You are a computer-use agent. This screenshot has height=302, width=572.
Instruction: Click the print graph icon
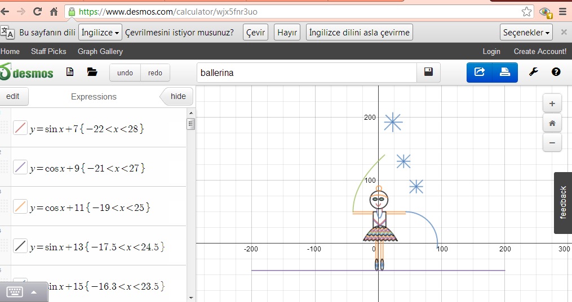505,73
